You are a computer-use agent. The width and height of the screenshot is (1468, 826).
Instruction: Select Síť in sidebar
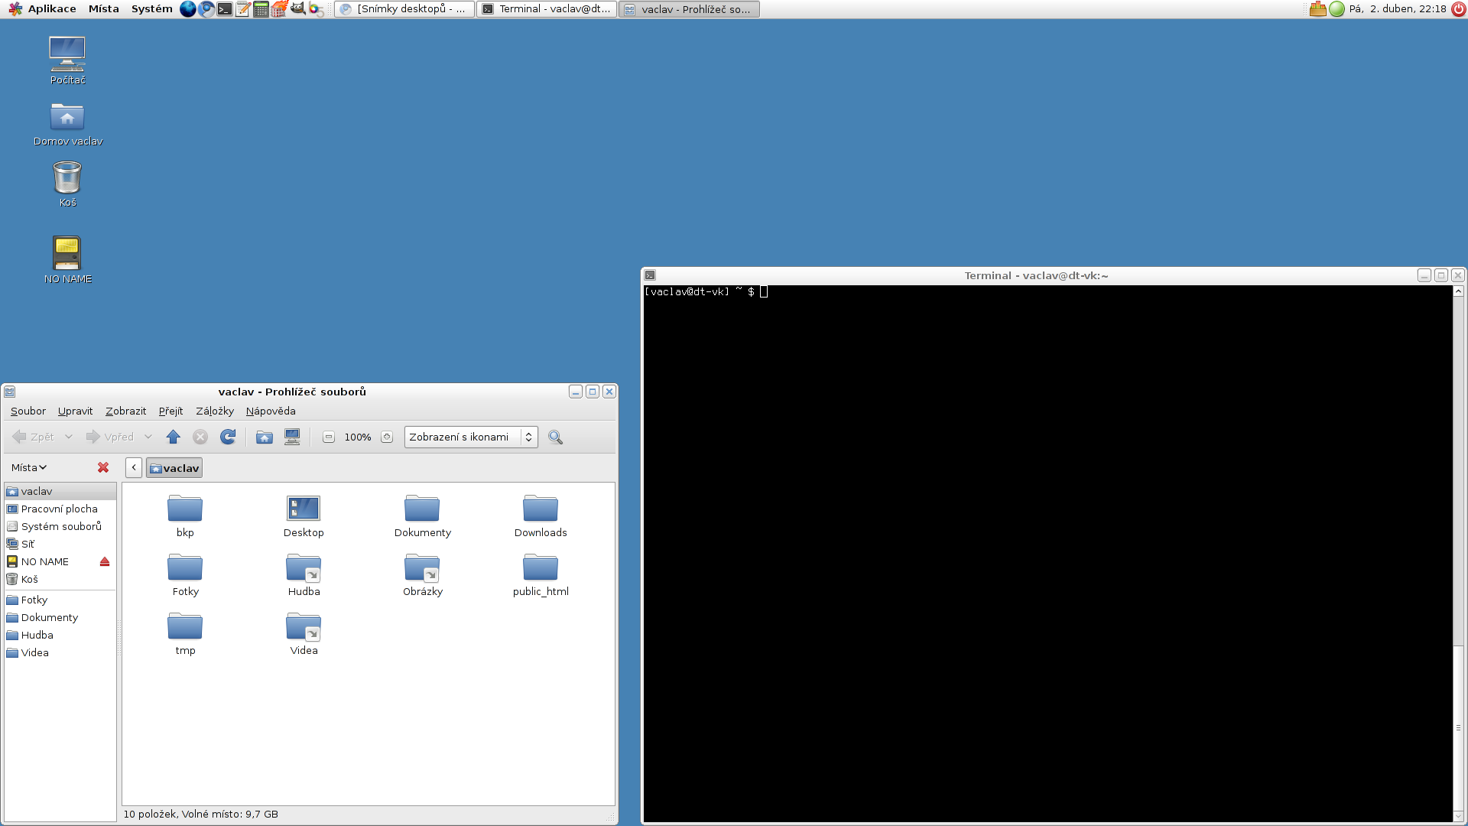[60, 544]
